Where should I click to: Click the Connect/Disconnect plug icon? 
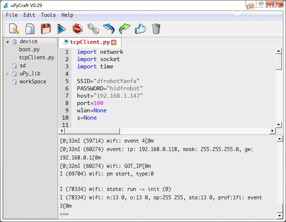pos(93,29)
